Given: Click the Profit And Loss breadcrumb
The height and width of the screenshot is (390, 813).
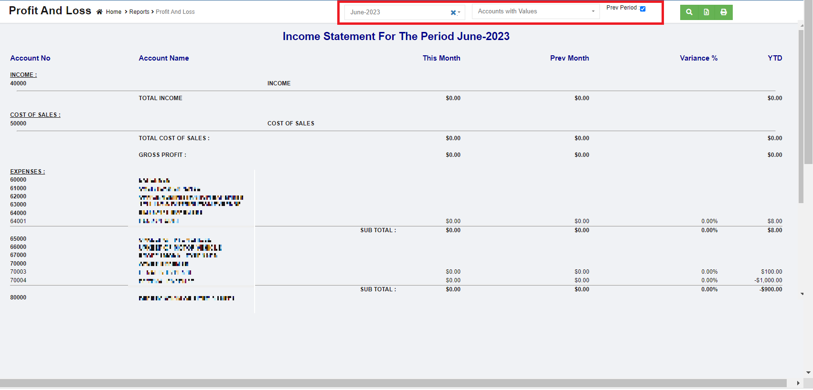Looking at the screenshot, I should (x=175, y=12).
